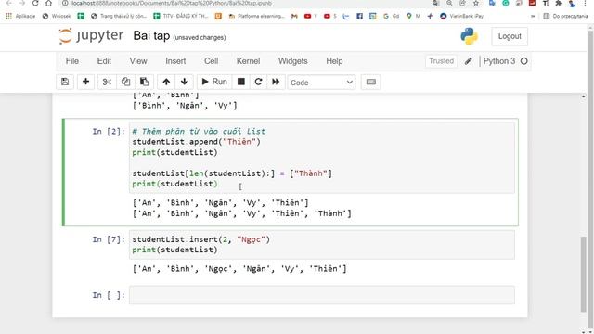The image size is (594, 334).
Task: Open the cell type Code dropdown
Action: (x=321, y=83)
